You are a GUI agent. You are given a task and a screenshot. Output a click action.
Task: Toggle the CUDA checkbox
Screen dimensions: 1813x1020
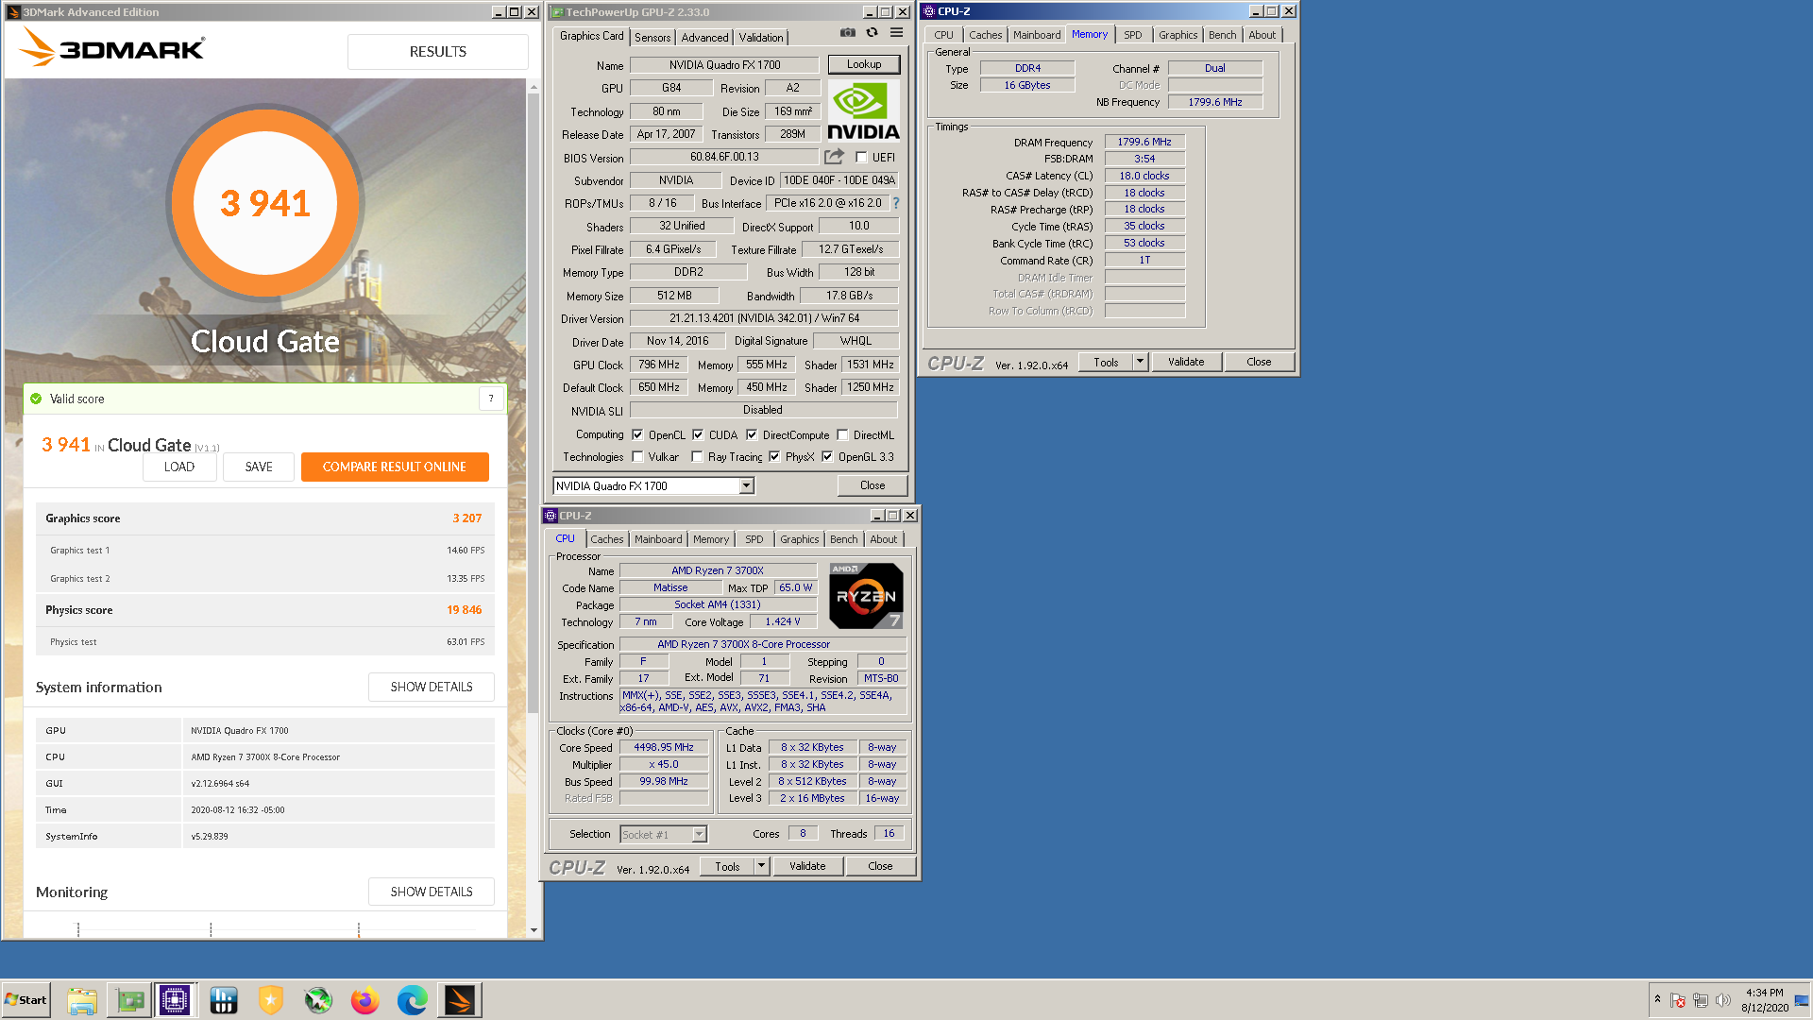pyautogui.click(x=698, y=435)
